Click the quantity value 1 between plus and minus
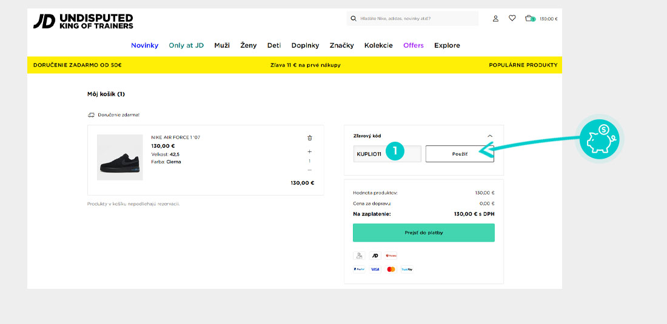The image size is (667, 324). tap(310, 161)
